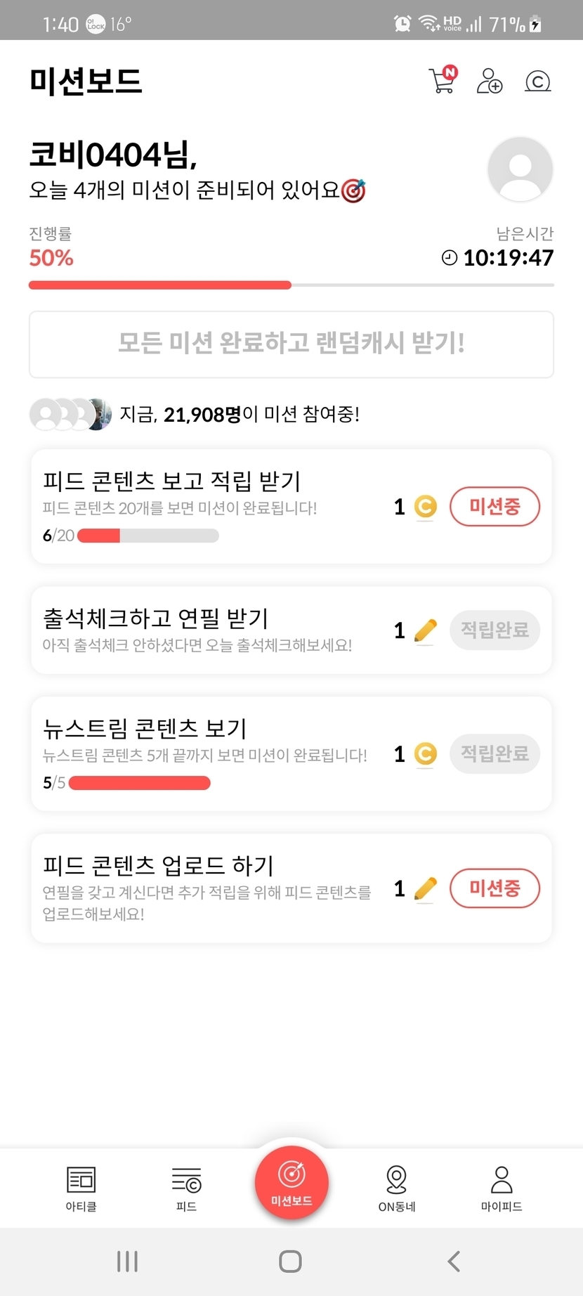Tap the add friend icon
This screenshot has width=583, height=1296.
pos(489,81)
